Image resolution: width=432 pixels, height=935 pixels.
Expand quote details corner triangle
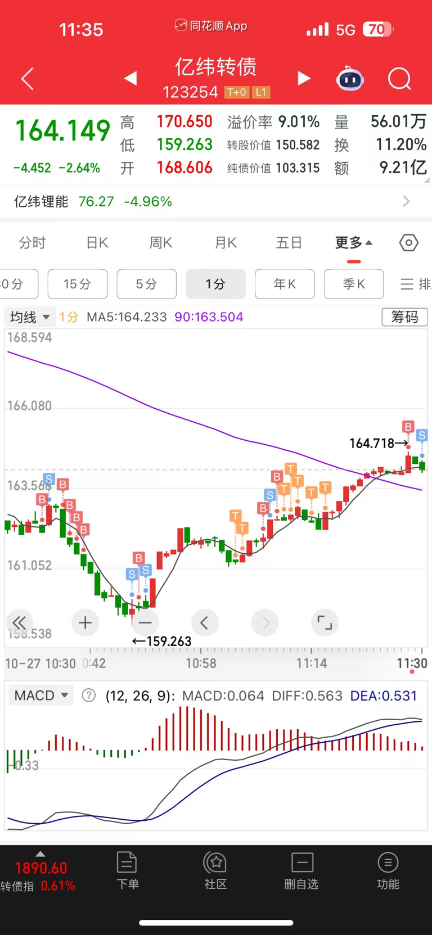(426, 180)
